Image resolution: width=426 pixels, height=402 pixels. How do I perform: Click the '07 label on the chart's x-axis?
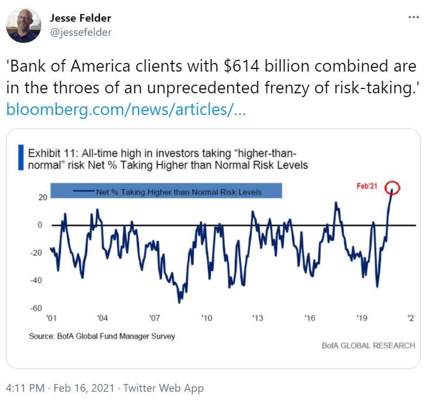[x=154, y=318]
